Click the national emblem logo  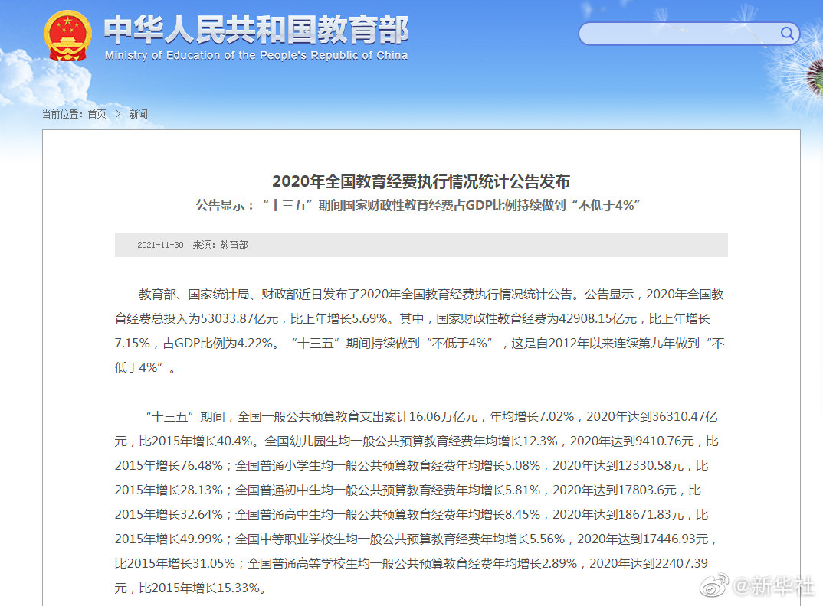coord(68,36)
